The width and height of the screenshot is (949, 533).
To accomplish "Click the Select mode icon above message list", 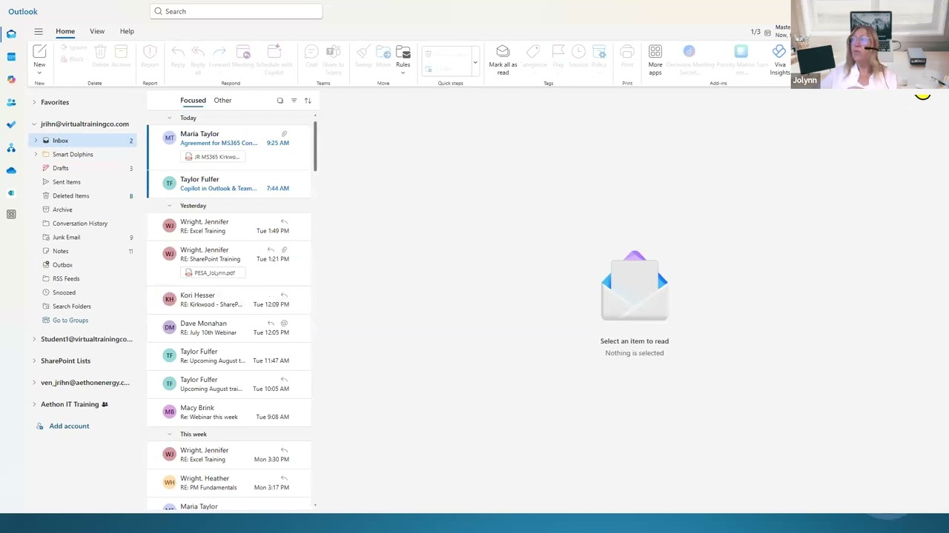I will coord(280,101).
